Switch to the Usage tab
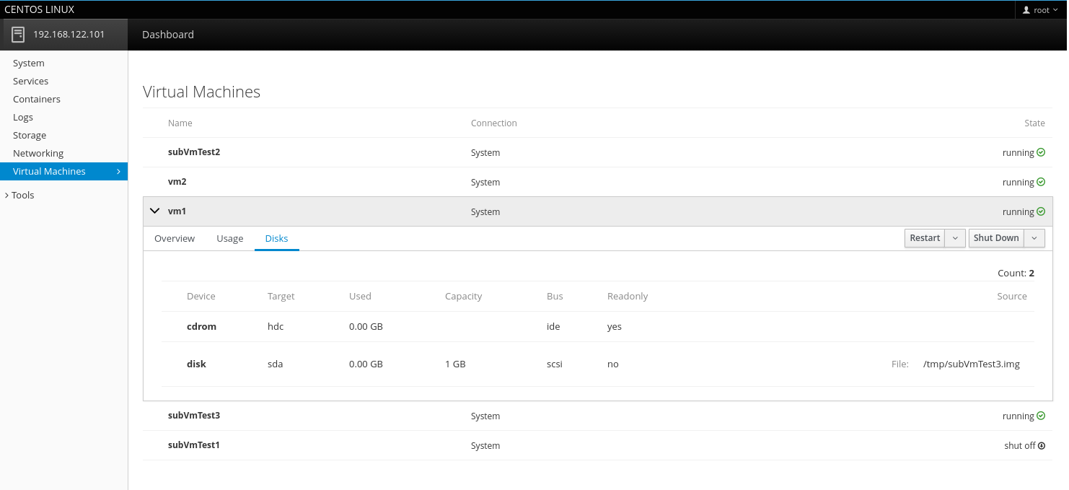Image resolution: width=1069 pixels, height=490 pixels. tap(229, 238)
